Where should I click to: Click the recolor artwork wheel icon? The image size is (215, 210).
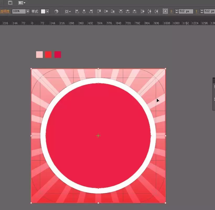[56, 11]
